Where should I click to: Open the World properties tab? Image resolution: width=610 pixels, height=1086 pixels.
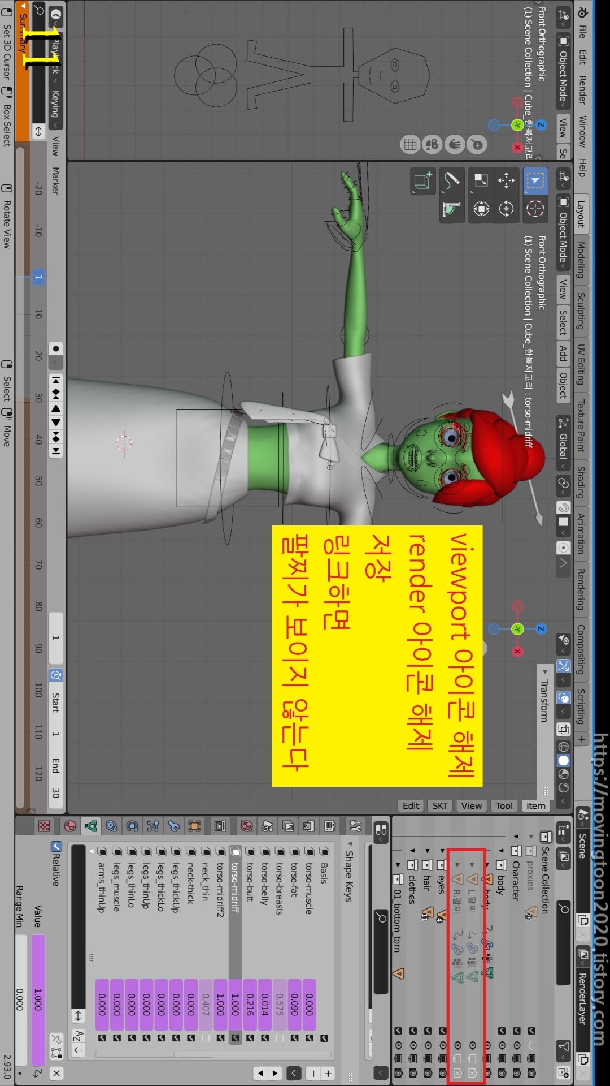tap(247, 826)
